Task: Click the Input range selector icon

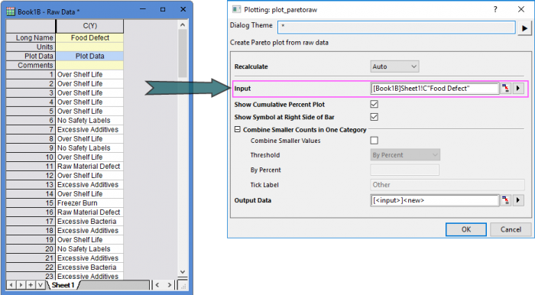Action: (505, 89)
